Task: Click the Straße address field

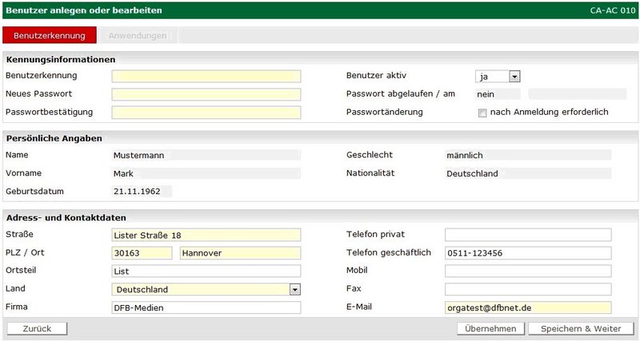Action: (x=206, y=235)
